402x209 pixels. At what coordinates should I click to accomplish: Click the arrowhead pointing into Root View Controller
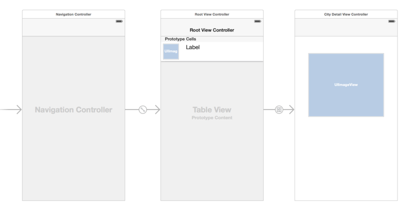click(157, 110)
